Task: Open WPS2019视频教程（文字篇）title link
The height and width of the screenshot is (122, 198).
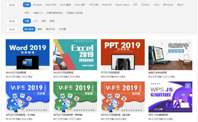Action: [21, 115]
